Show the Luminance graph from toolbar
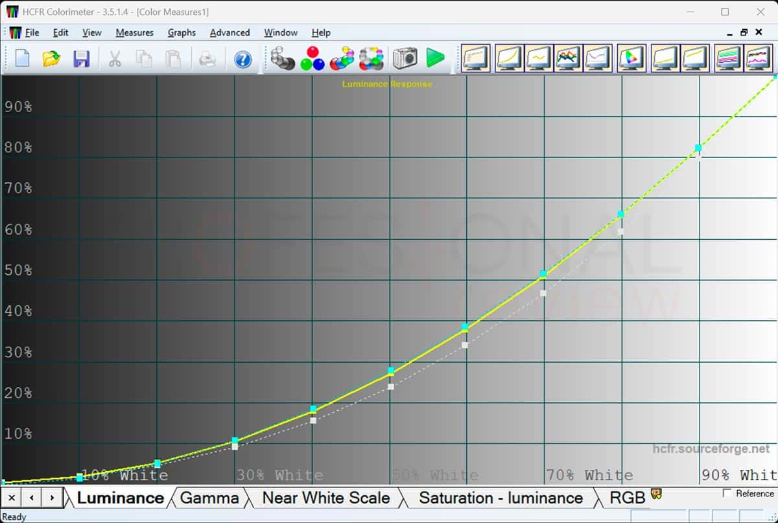Screen dimensions: 778x523 tap(509, 58)
